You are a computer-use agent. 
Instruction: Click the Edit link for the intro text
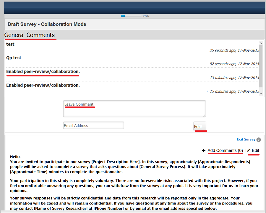tap(255, 150)
